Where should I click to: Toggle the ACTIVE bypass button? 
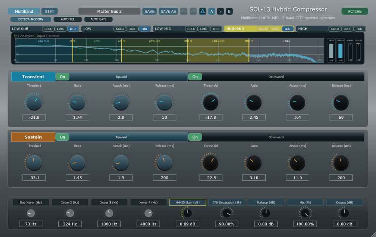354,11
